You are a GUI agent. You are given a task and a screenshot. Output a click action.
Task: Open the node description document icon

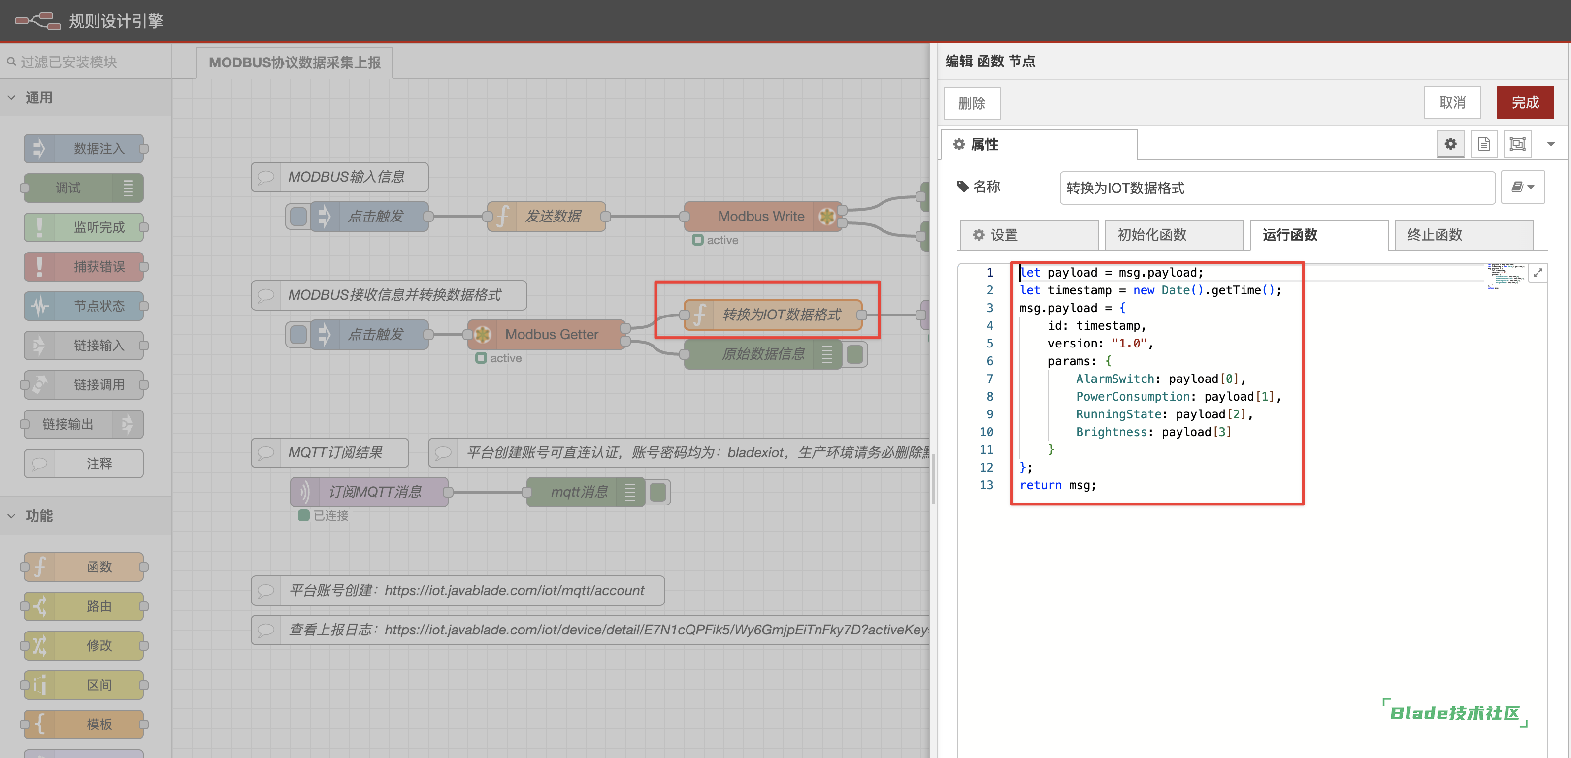(1484, 144)
